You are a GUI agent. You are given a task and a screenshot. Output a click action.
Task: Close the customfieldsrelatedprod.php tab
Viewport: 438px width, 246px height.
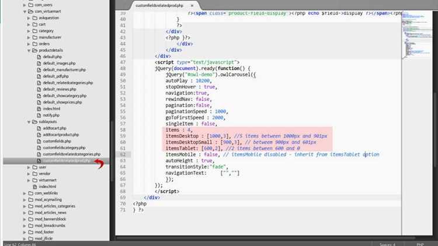(192, 6)
